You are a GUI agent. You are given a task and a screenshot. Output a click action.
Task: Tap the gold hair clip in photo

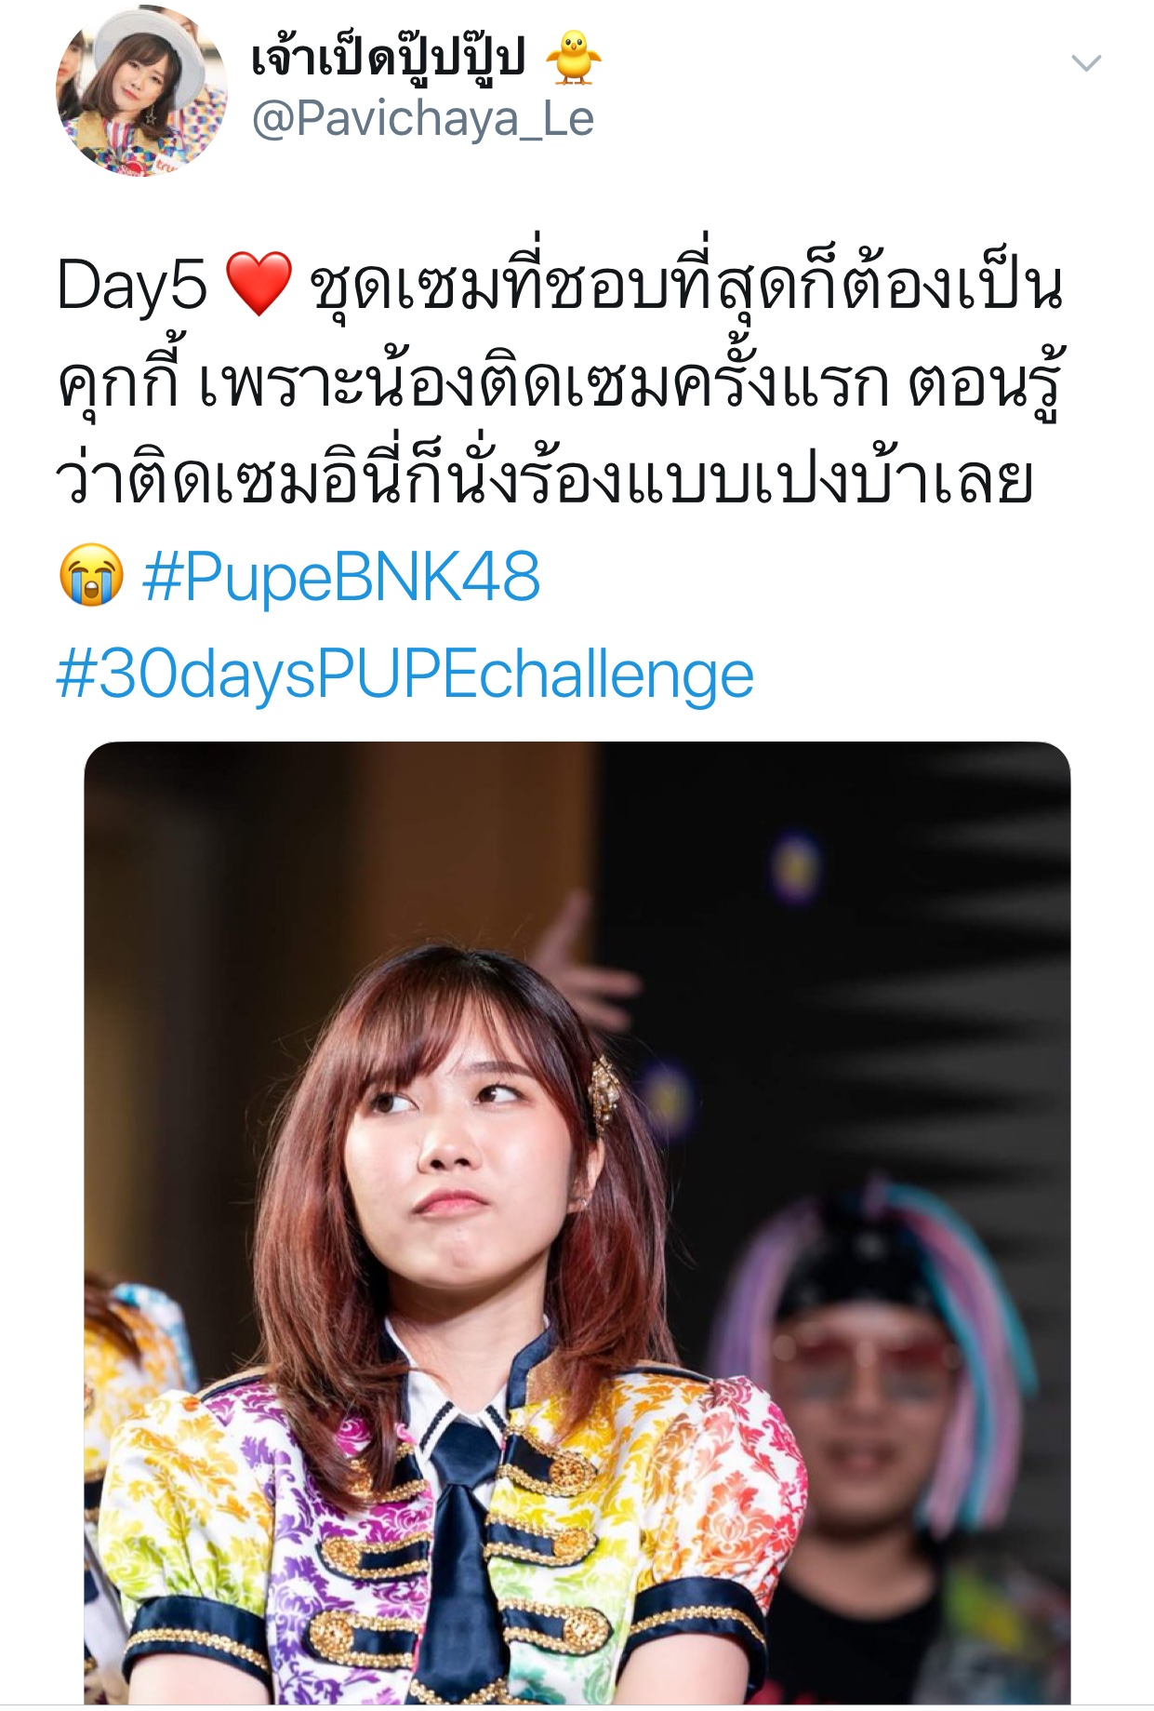coord(605,1090)
